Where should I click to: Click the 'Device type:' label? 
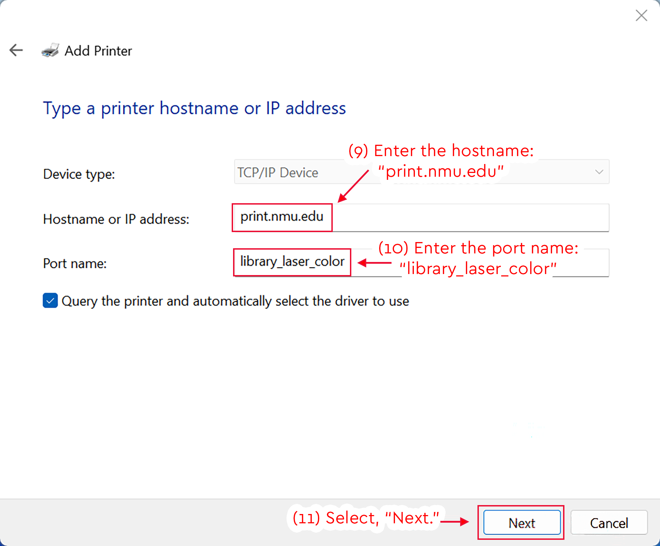tap(79, 174)
